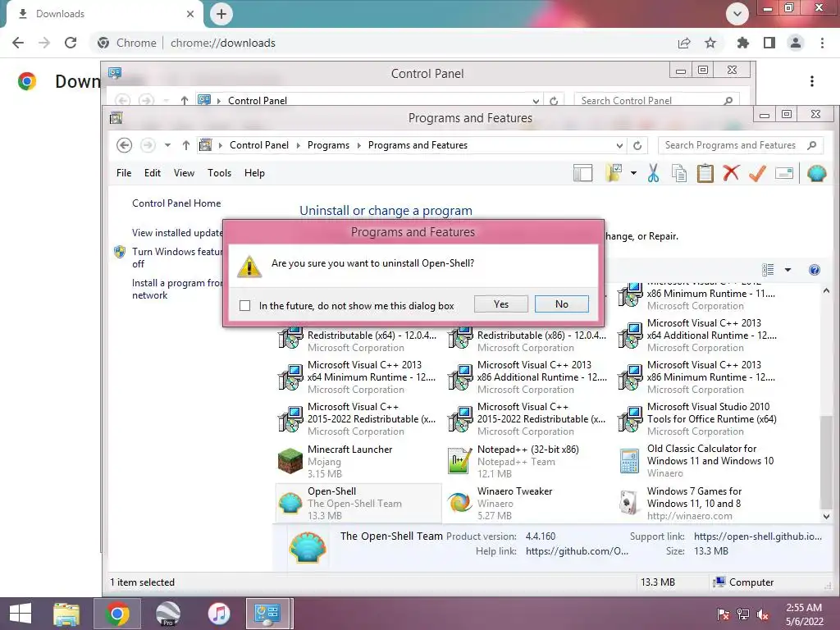This screenshot has width=840, height=630.
Task: Reload the Chrome downloads page
Action: coord(71,43)
